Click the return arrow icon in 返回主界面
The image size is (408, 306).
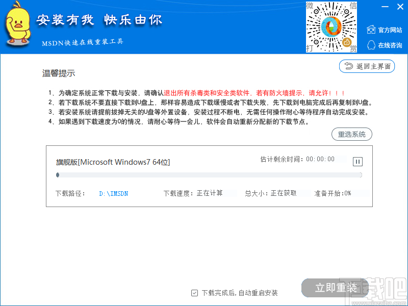tap(350, 66)
